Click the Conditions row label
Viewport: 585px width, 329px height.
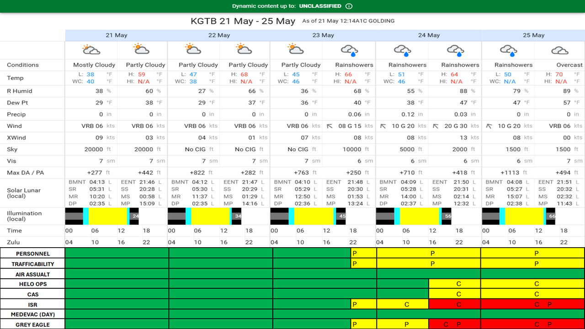tap(23, 65)
